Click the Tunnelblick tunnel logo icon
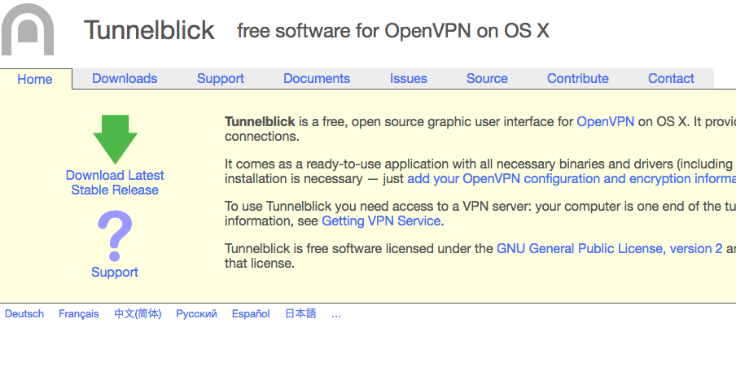Image resolution: width=736 pixels, height=367 pixels. [28, 29]
